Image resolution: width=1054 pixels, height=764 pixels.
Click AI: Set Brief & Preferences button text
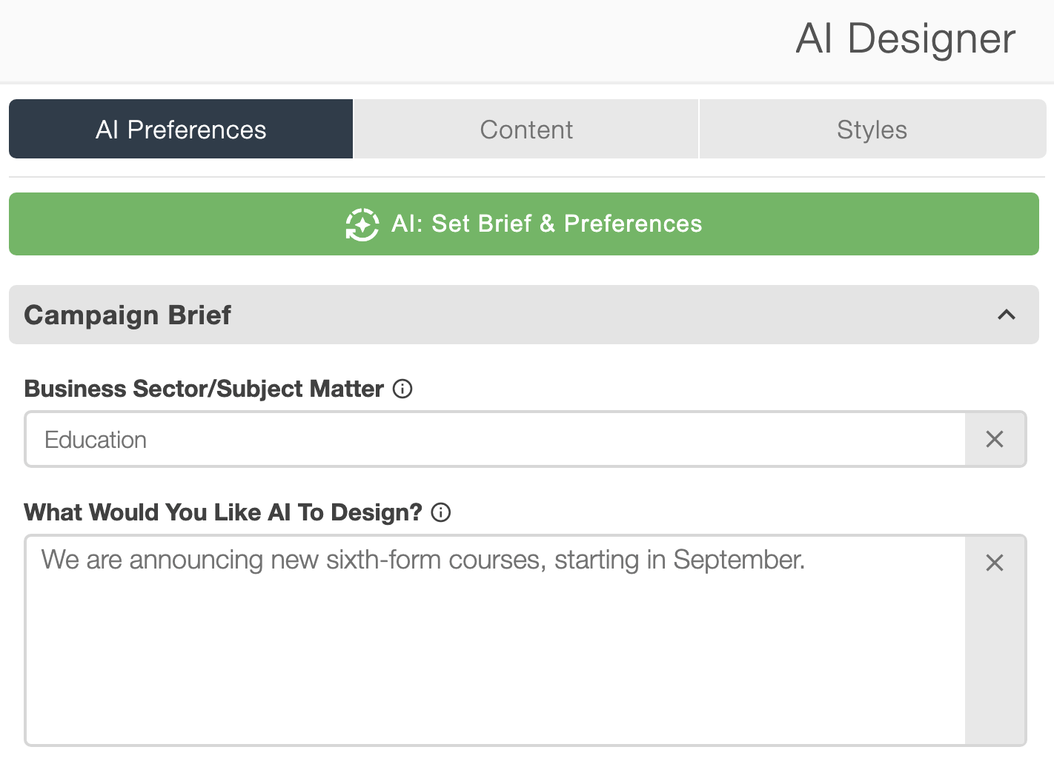pyautogui.click(x=546, y=224)
